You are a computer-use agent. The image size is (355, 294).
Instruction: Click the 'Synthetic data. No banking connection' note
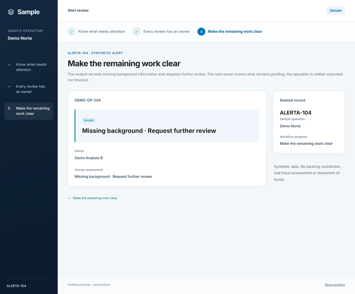[x=308, y=173]
